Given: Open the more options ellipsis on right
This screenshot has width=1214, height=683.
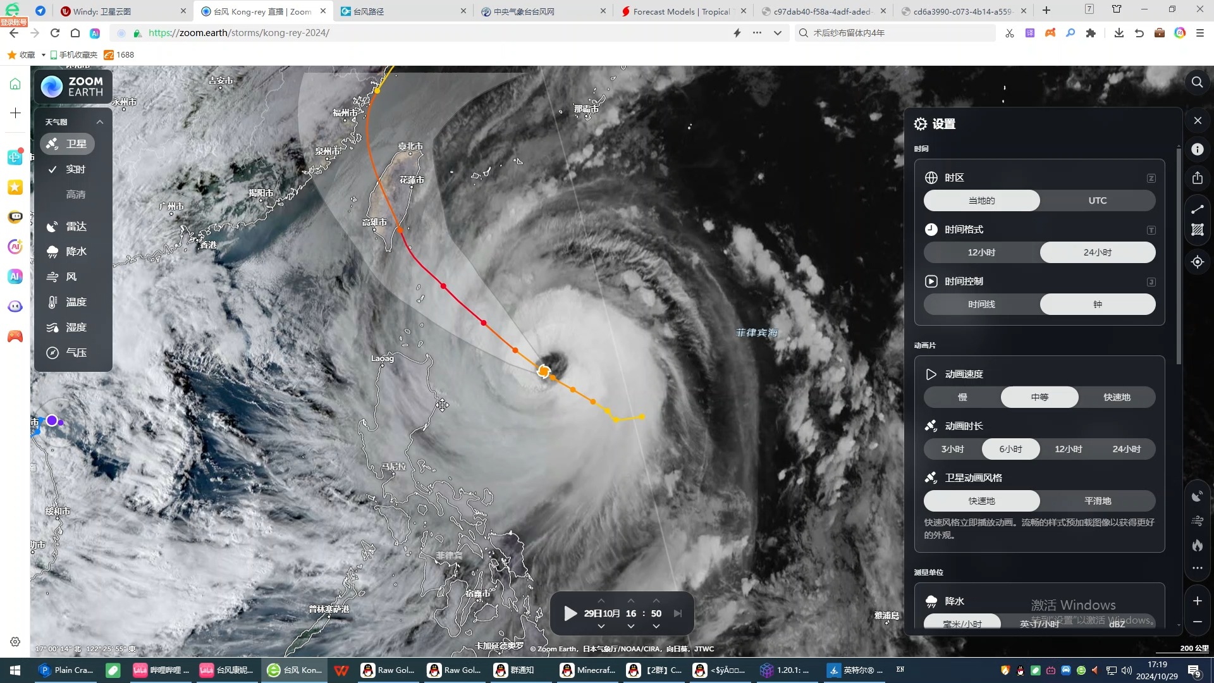Looking at the screenshot, I should pyautogui.click(x=1198, y=568).
